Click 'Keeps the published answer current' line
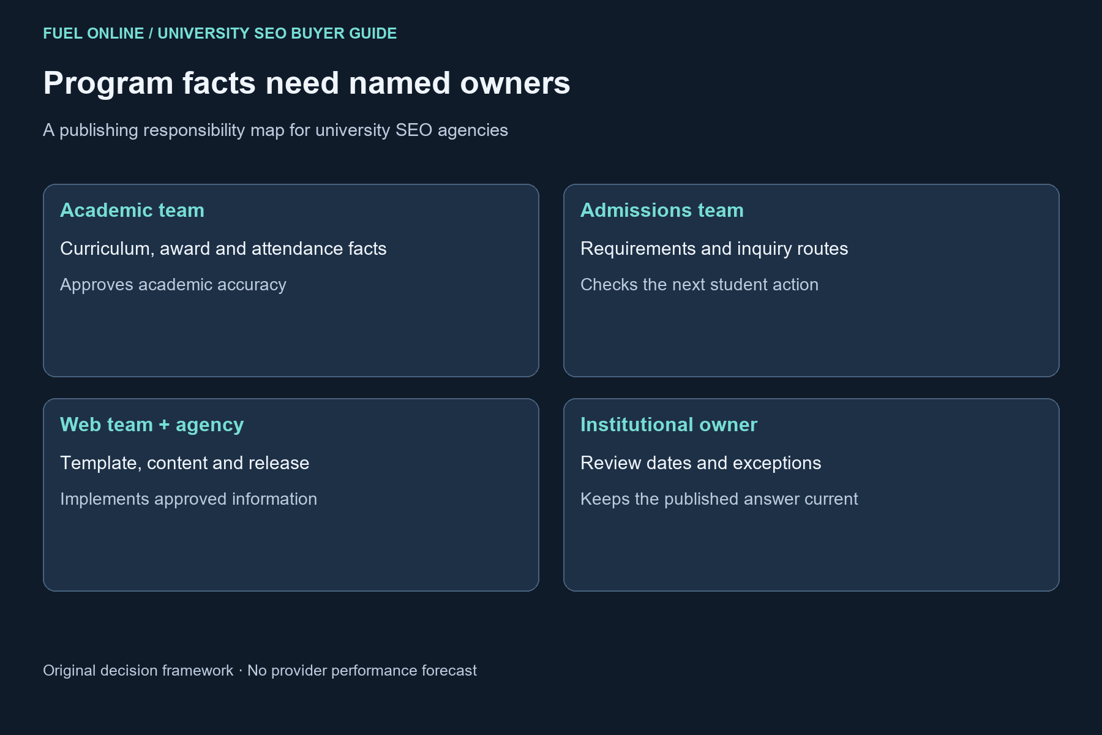The height and width of the screenshot is (735, 1102). tap(719, 499)
